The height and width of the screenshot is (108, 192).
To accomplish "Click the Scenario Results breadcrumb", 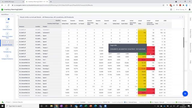I will point(17,102).
